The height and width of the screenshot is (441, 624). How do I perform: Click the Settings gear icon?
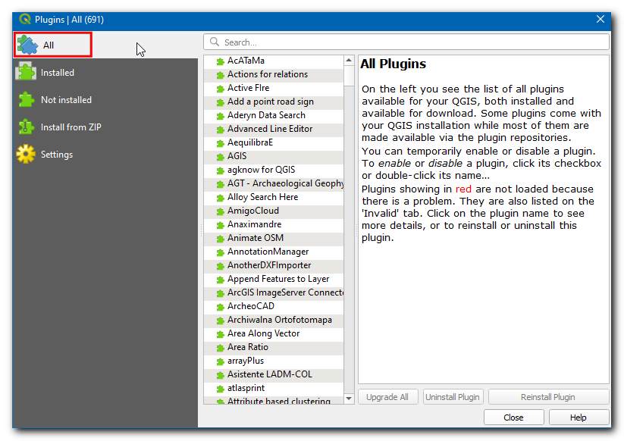click(x=26, y=154)
